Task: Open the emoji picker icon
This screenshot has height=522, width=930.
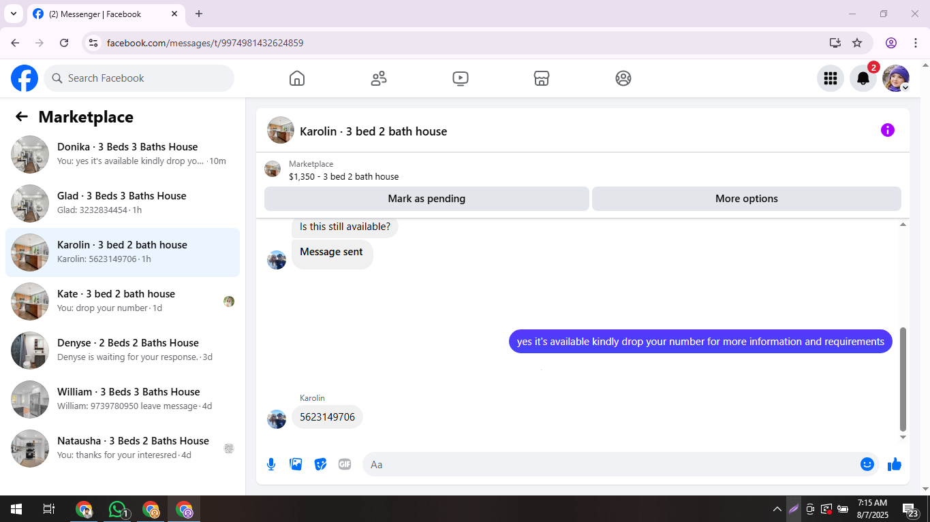Action: click(867, 464)
